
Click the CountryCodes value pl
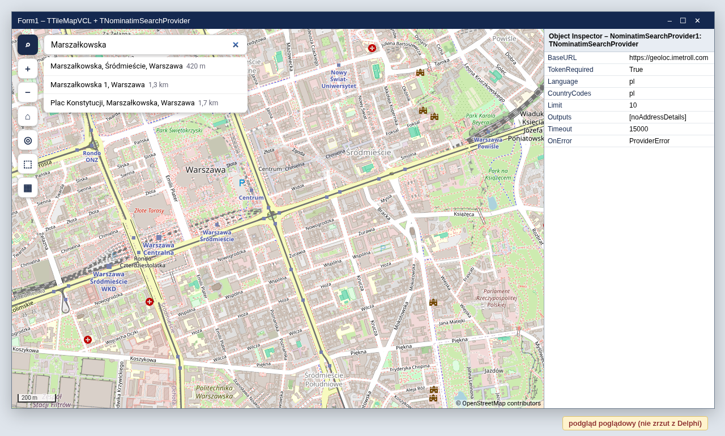[632, 93]
